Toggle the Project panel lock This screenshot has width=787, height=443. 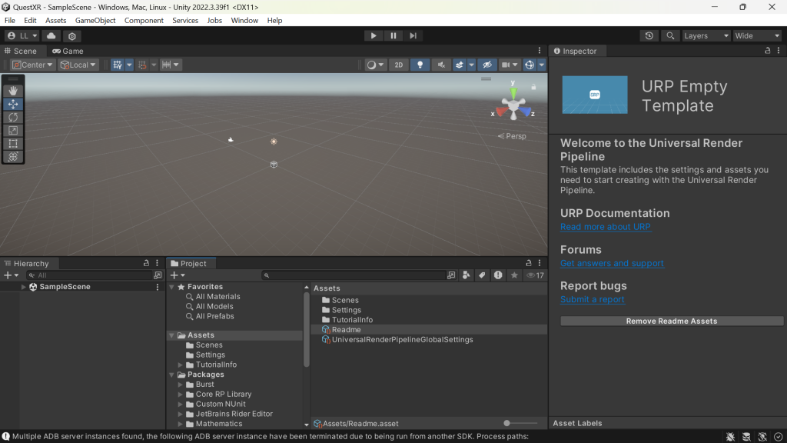coord(529,263)
